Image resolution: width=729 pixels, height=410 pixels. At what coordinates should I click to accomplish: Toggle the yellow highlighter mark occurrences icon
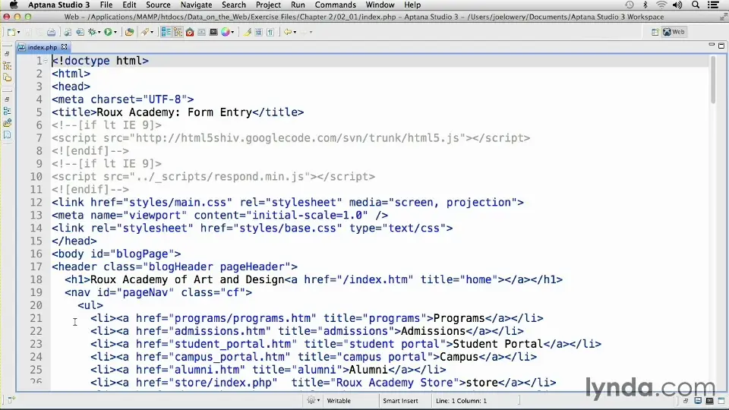[248, 32]
